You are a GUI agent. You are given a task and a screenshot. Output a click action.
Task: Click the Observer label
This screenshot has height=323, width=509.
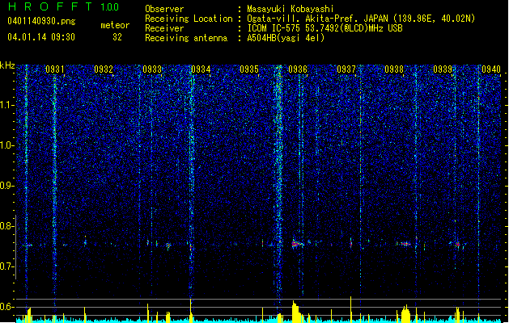(x=164, y=9)
